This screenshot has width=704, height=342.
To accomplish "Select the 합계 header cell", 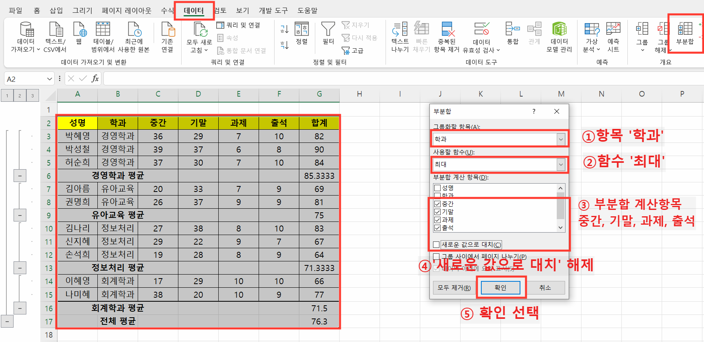I will tap(319, 123).
